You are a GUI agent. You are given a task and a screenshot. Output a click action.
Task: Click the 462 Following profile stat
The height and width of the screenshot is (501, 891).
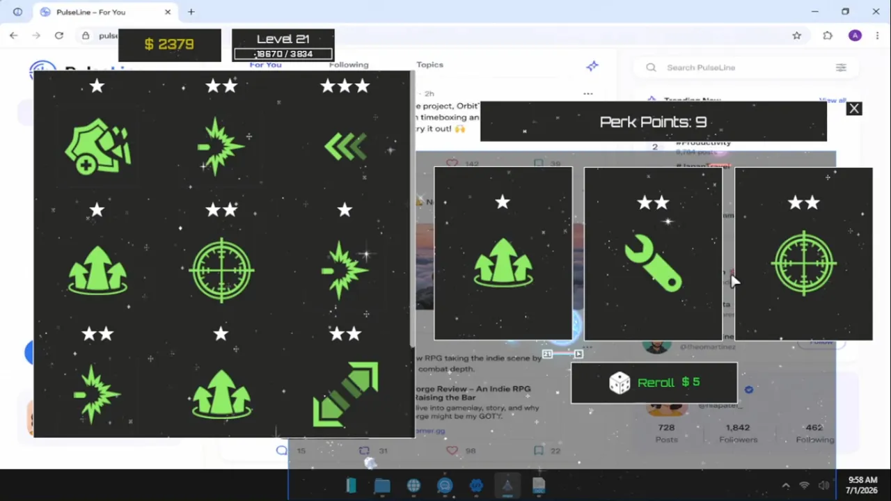[x=814, y=433]
